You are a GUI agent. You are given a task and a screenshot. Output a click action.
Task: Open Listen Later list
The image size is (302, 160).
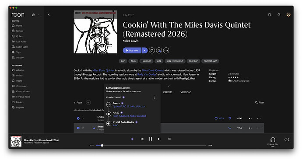(x=20, y=47)
